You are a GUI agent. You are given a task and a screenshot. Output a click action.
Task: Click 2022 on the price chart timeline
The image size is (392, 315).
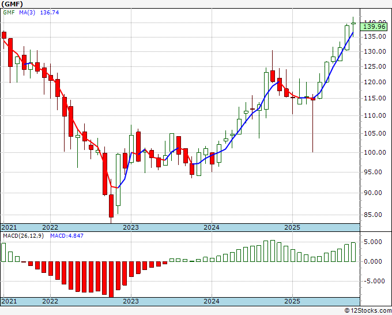pyautogui.click(x=50, y=227)
